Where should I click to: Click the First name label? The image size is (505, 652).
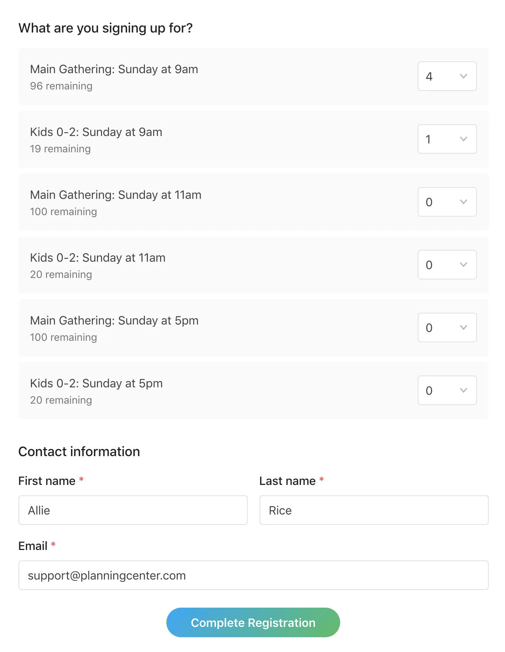coord(47,481)
